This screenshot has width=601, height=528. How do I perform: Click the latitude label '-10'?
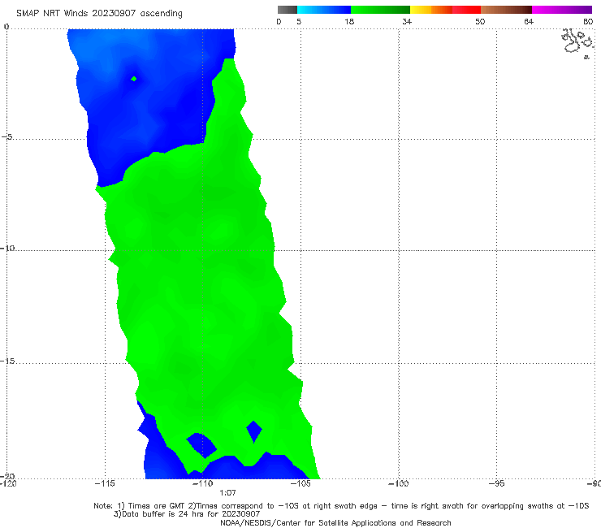[7, 248]
